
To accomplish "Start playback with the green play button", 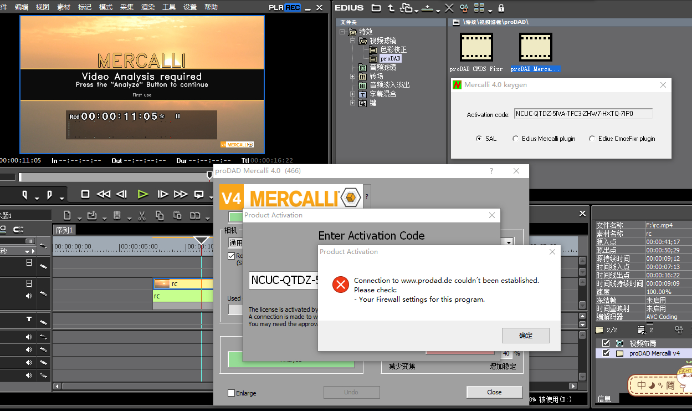I will coord(143,194).
